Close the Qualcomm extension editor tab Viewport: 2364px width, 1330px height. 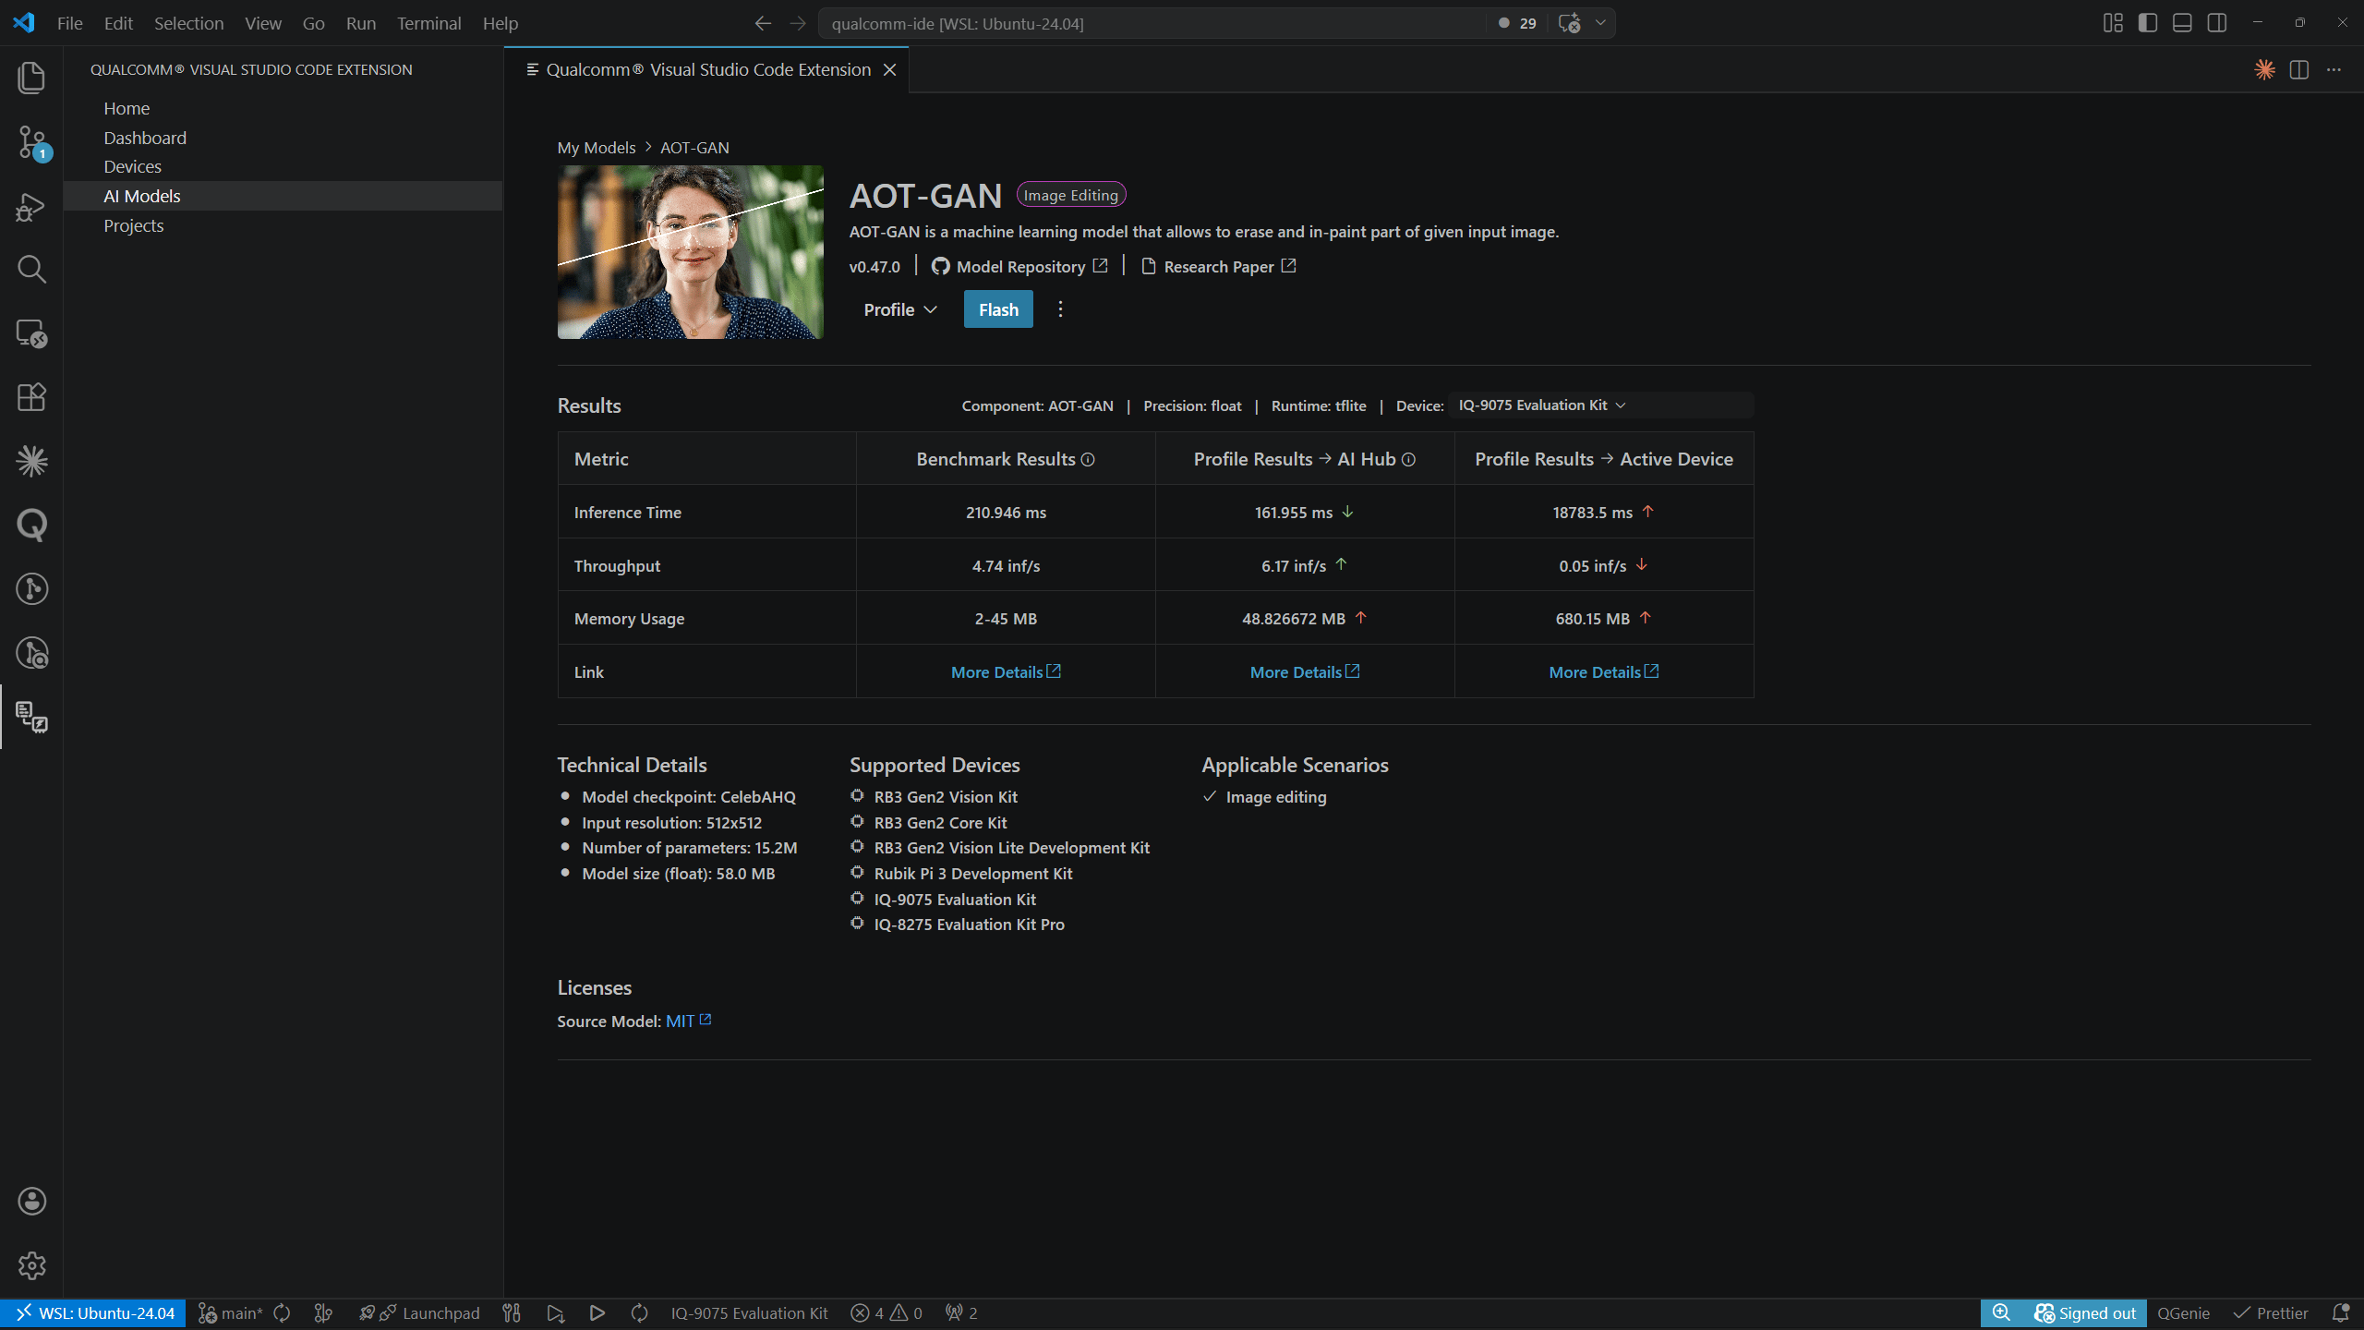889,70
